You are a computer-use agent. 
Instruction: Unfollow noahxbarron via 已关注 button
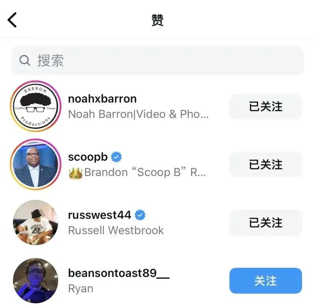(x=265, y=106)
